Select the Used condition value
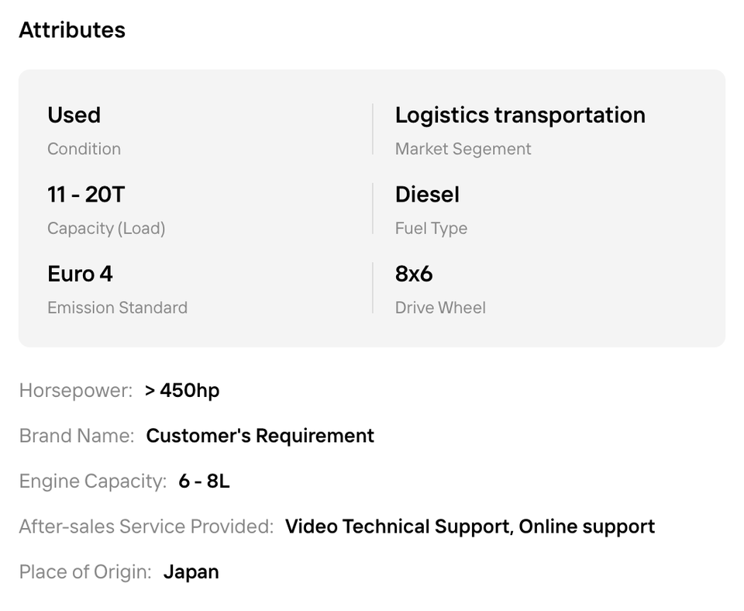744x611 pixels. click(x=74, y=115)
